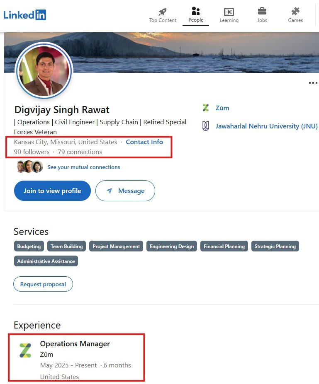Click Join to view profile button

click(52, 191)
